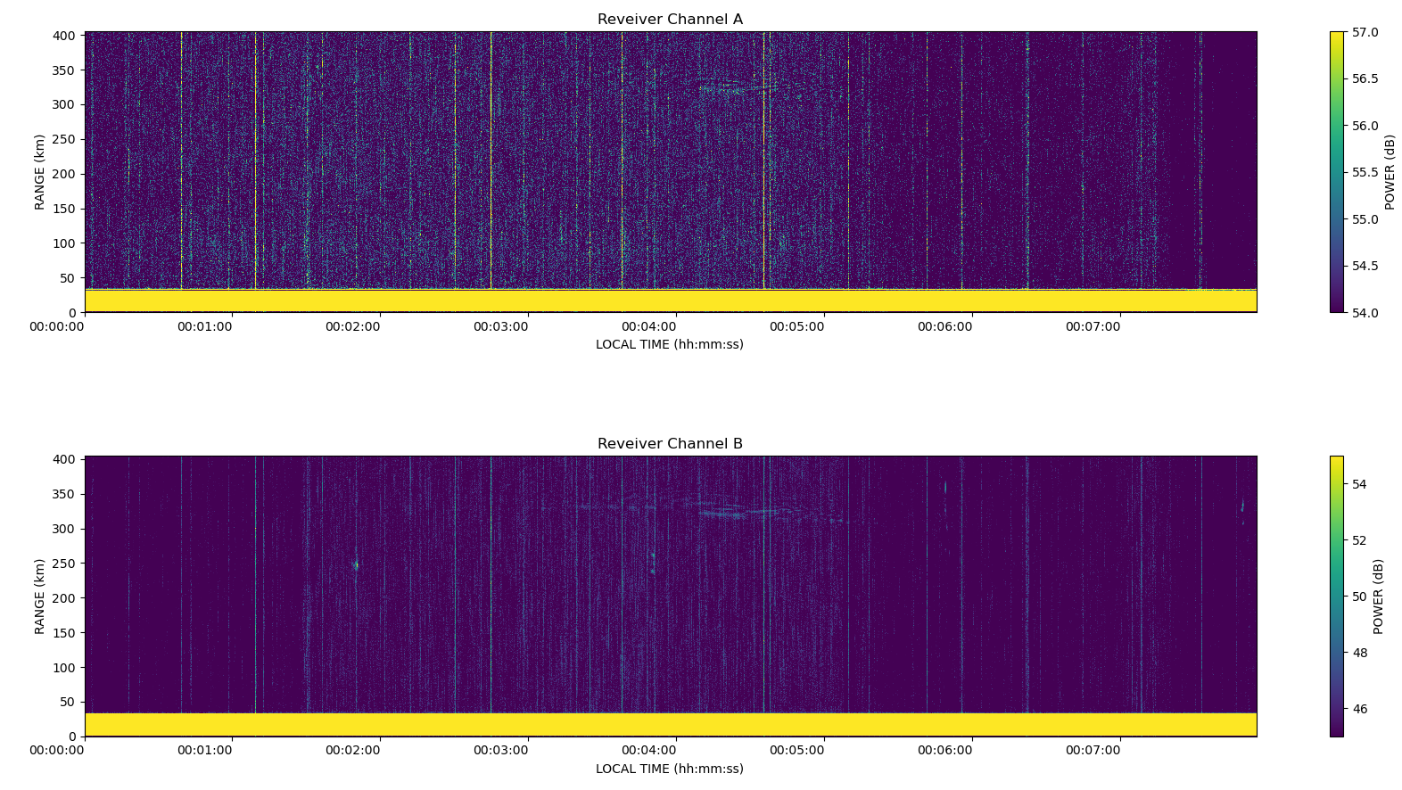The image size is (1402, 790).
Task: Select Channel A colorbar's "POWER (dB)" label
Action: tap(1390, 172)
